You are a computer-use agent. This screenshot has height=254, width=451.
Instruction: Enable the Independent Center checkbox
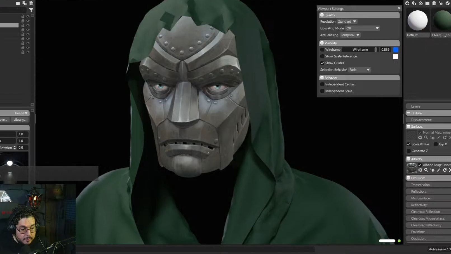tap(322, 84)
